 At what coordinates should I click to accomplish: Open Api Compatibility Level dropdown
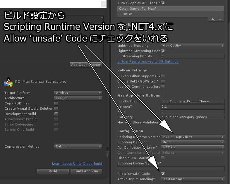click(193, 147)
